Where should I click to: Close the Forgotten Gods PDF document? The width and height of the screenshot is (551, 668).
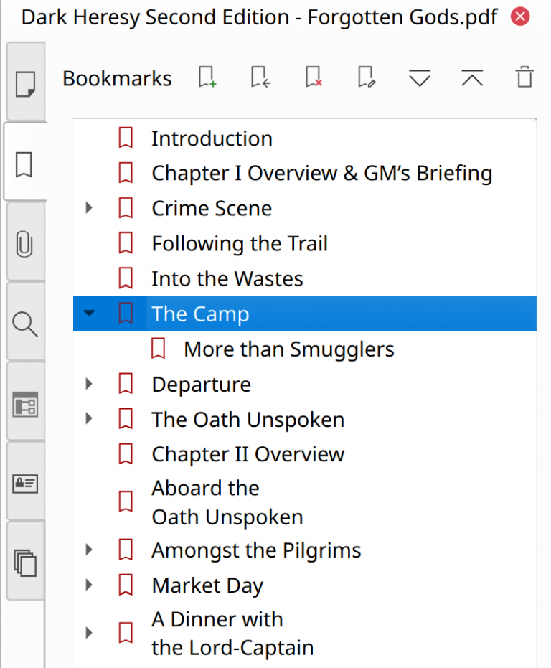coord(519,17)
